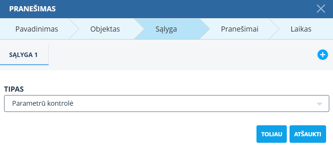The width and height of the screenshot is (333, 150).
Task: Click the PRANEŠIMAS dialog title
Action: (x=32, y=9)
